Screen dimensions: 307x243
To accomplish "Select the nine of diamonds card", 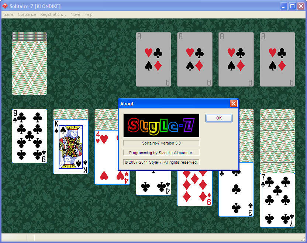I will coord(194,188).
